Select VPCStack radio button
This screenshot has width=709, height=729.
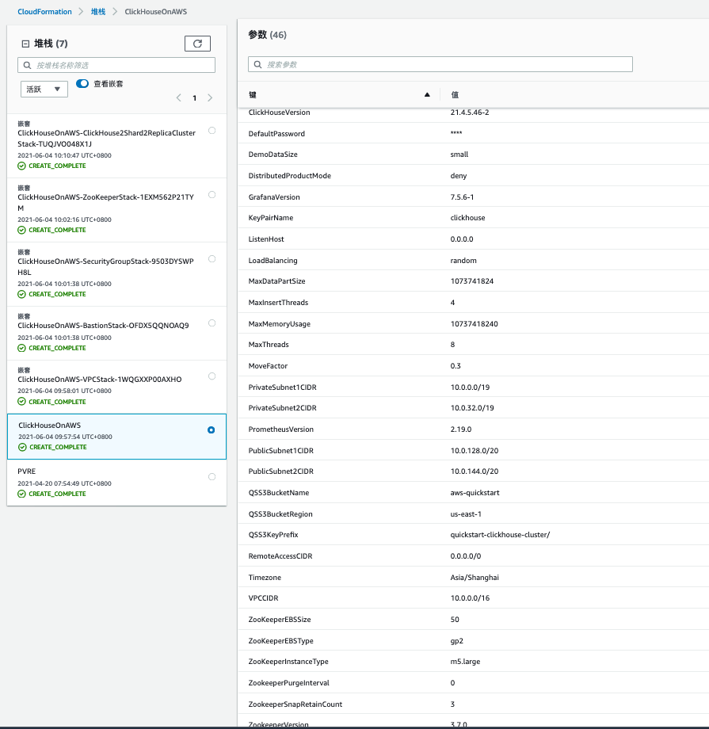(x=212, y=376)
